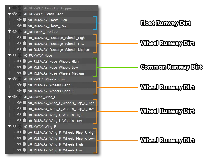207x159 pixels.
Task: Click circle icon of x0_RUNWAY_Wheels_Gear_R
Action: (x=24, y=91)
